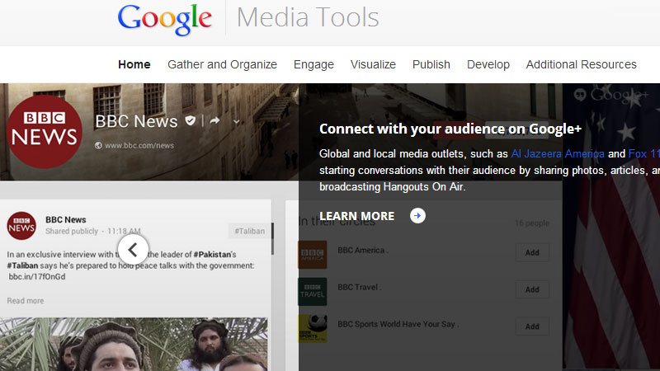Open the Home tab
The image size is (660, 371).
tap(134, 64)
